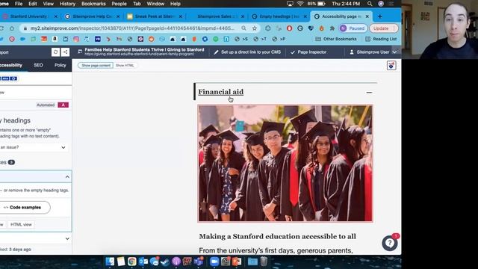Open the Reading List
This screenshot has width=478, height=269.
click(x=381, y=39)
